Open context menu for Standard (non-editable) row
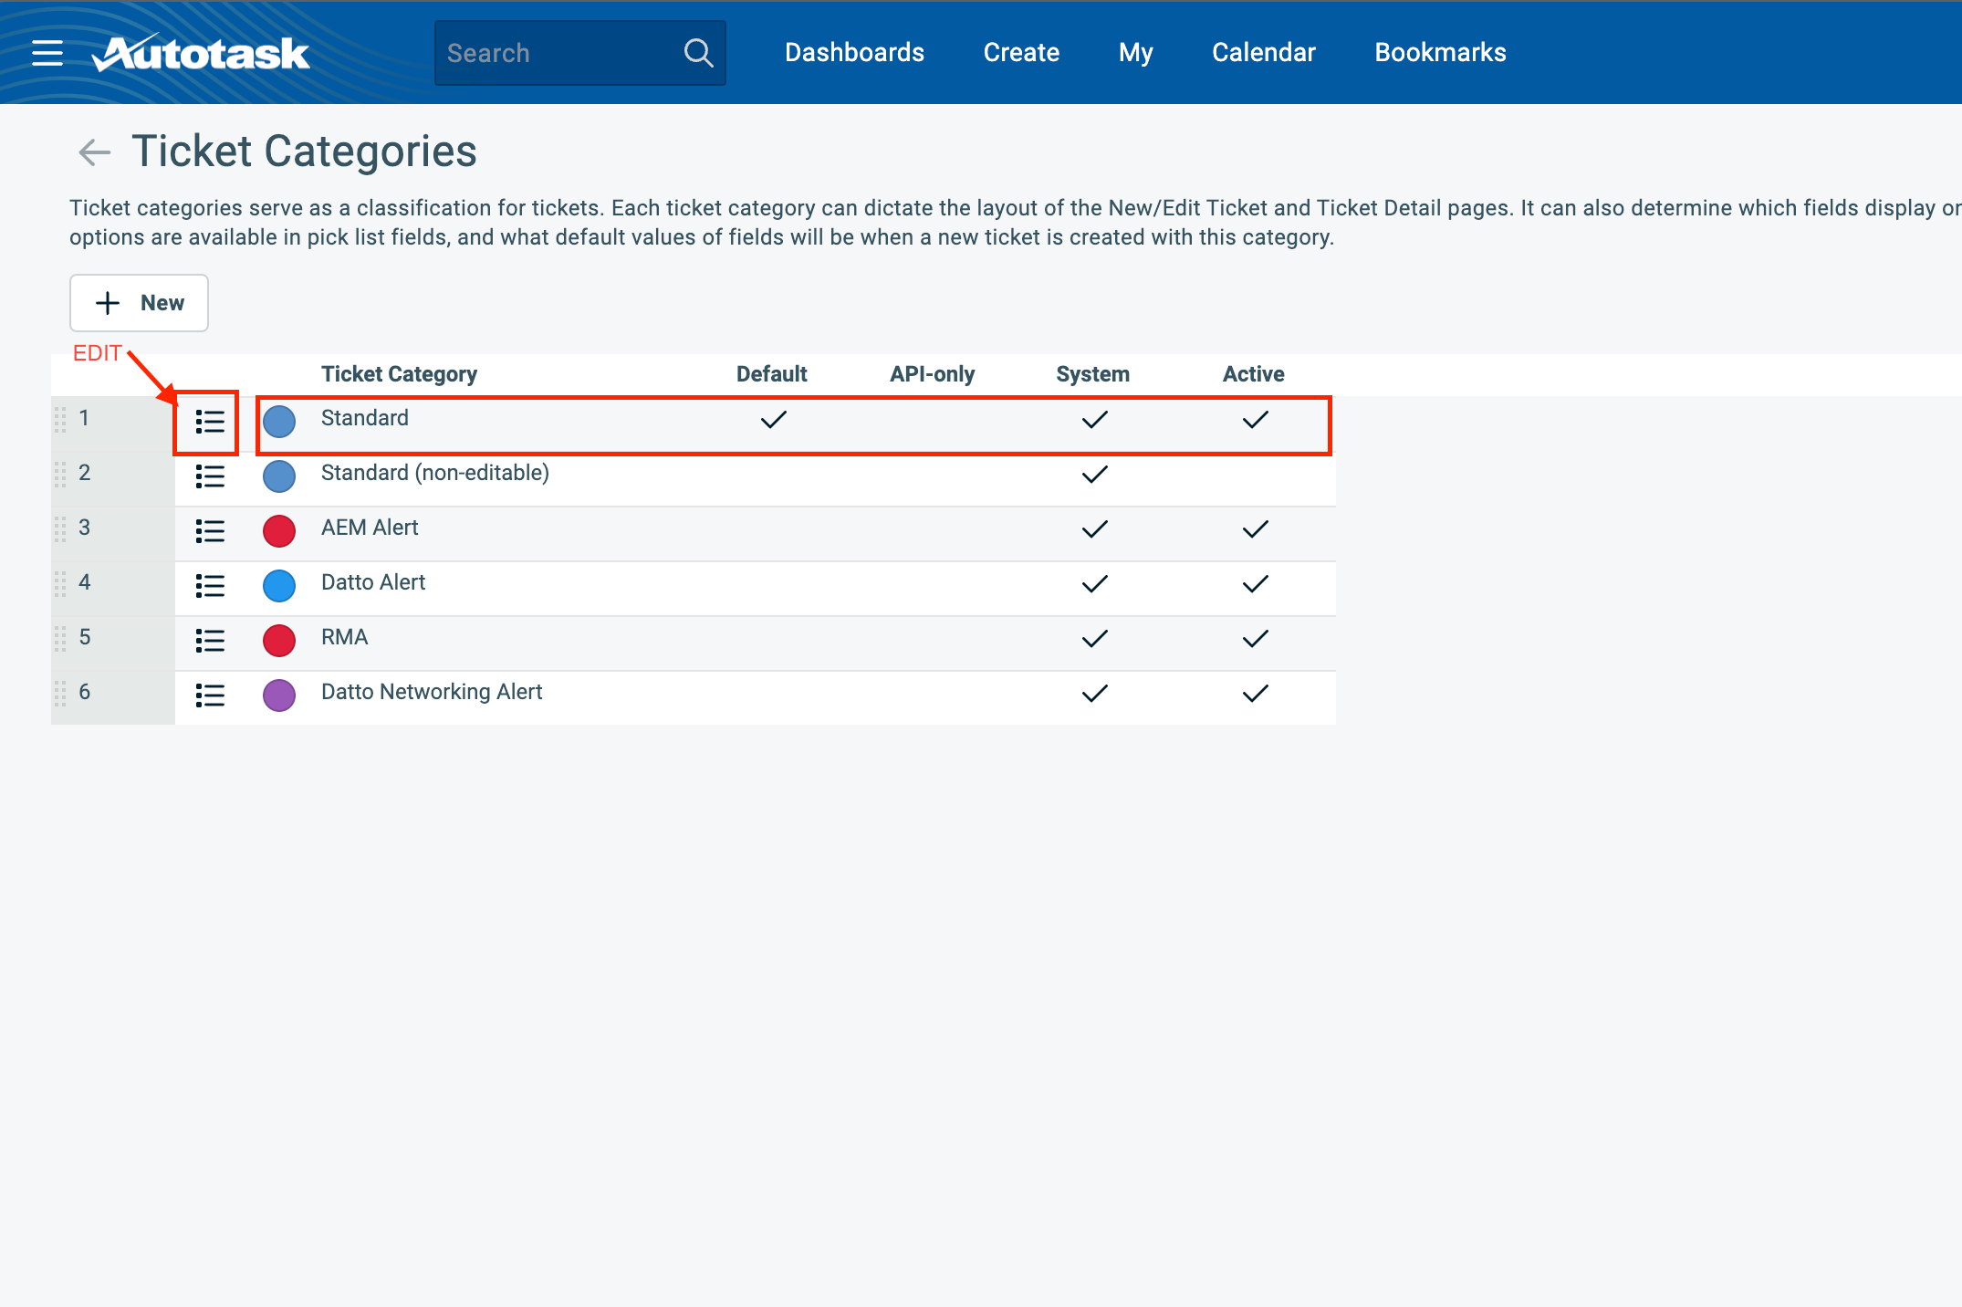1962x1307 pixels. [x=210, y=476]
